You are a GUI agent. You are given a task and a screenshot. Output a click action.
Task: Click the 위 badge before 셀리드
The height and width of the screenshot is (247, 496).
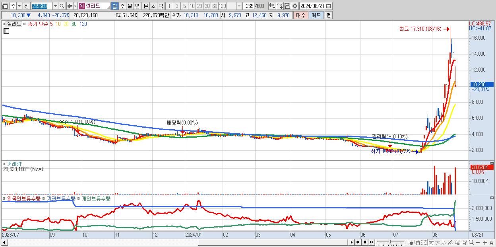coord(81,6)
